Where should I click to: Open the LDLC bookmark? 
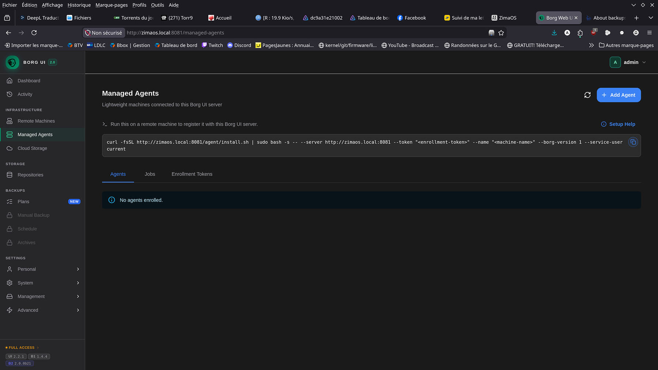[x=96, y=45]
